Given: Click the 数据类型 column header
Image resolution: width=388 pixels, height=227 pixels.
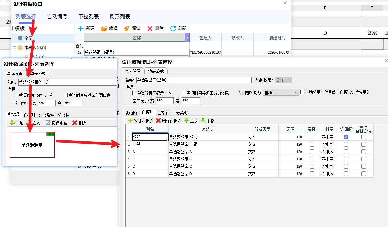Looking at the screenshot, I should coord(262,129).
